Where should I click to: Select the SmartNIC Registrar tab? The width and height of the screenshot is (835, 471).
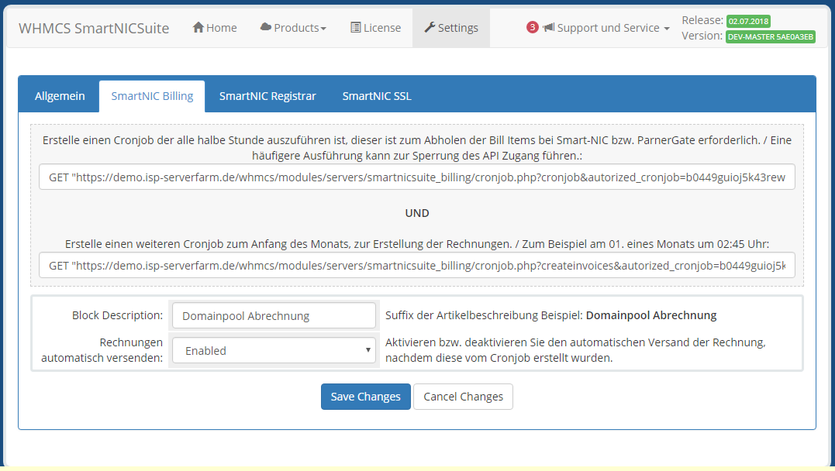coord(267,97)
